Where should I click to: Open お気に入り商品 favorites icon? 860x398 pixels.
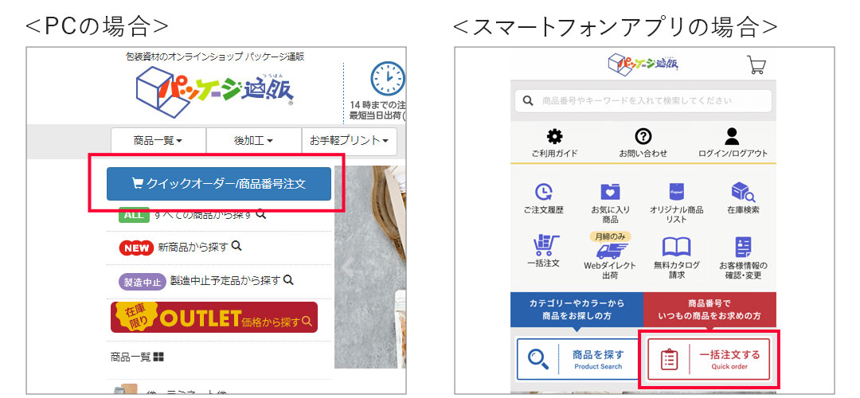(x=610, y=191)
